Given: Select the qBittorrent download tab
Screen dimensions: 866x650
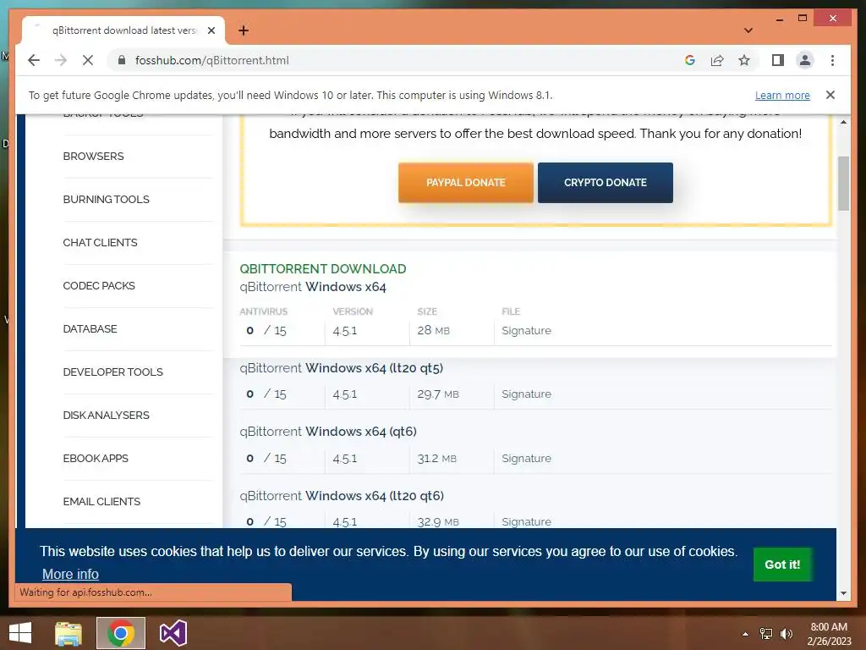Looking at the screenshot, I should pyautogui.click(x=123, y=30).
